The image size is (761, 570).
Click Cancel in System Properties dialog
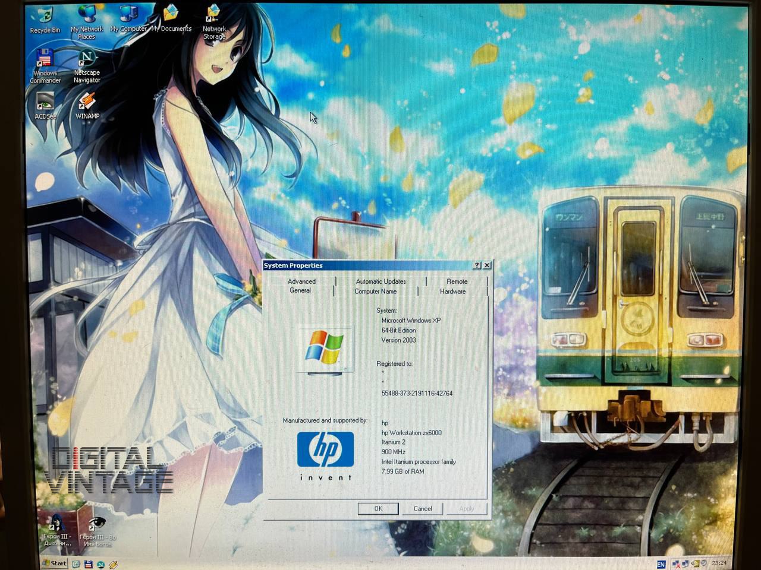click(423, 509)
